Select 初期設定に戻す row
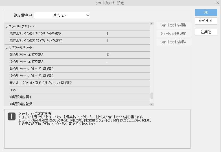This screenshot has width=221, height=152. coord(80,97)
